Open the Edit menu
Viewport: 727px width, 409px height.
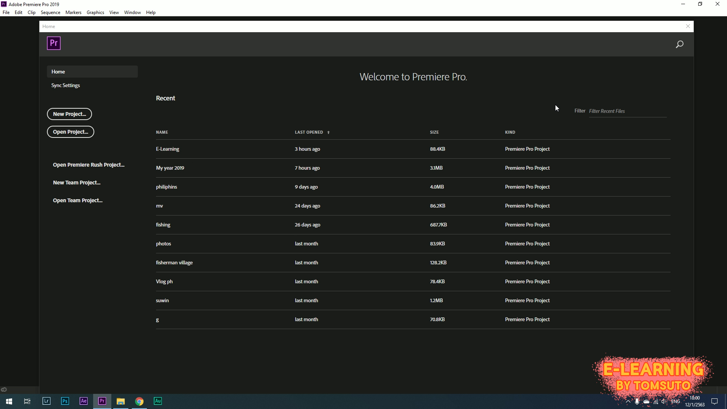pyautogui.click(x=19, y=12)
